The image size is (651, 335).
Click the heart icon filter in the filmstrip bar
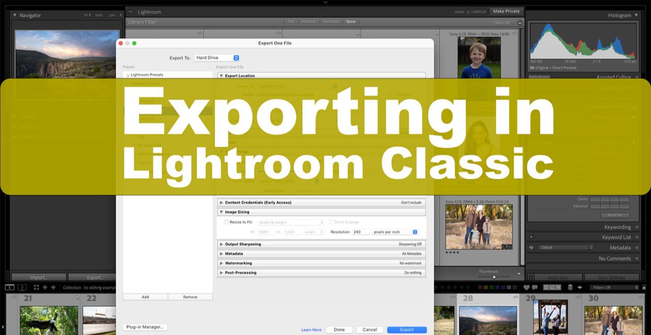527,287
